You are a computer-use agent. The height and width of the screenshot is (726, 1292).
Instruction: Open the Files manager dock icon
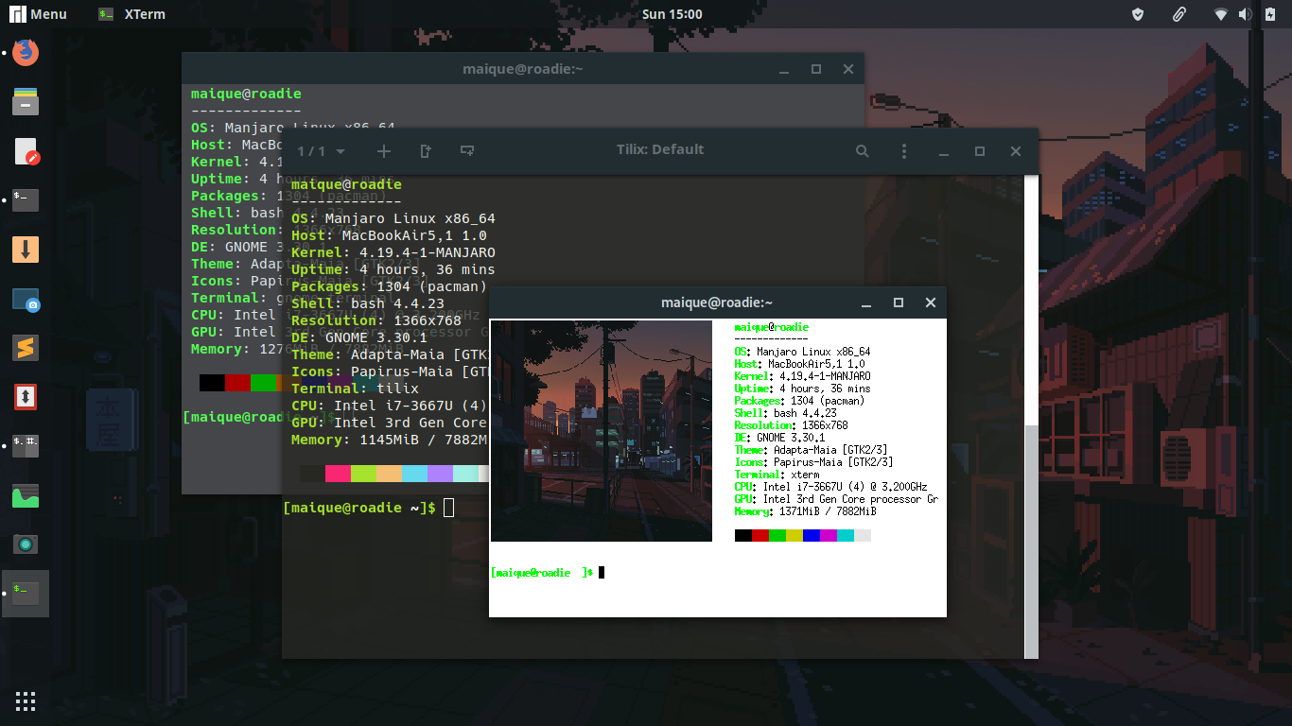(x=26, y=101)
